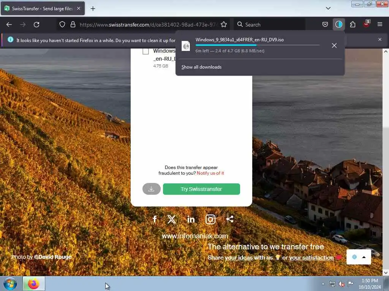
Task: Click the Firefox taskbar button
Action: (34, 283)
